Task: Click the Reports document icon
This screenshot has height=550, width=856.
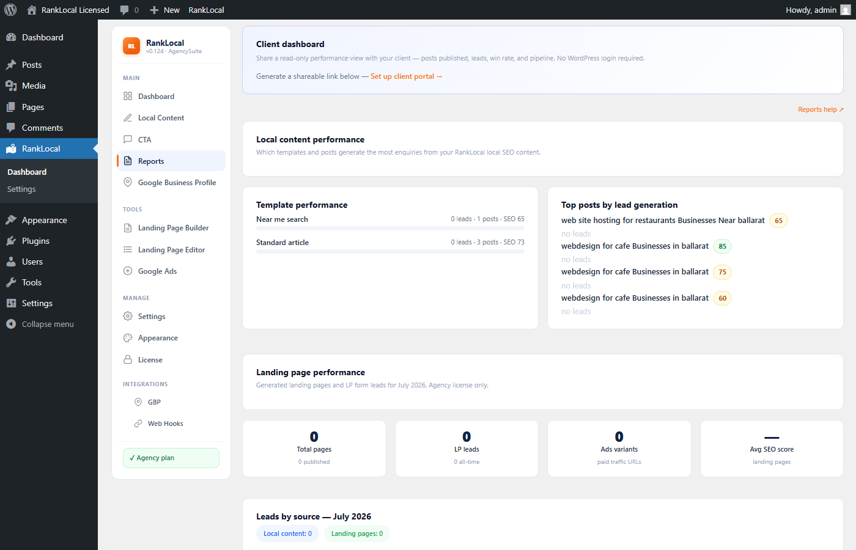Action: pyautogui.click(x=128, y=161)
